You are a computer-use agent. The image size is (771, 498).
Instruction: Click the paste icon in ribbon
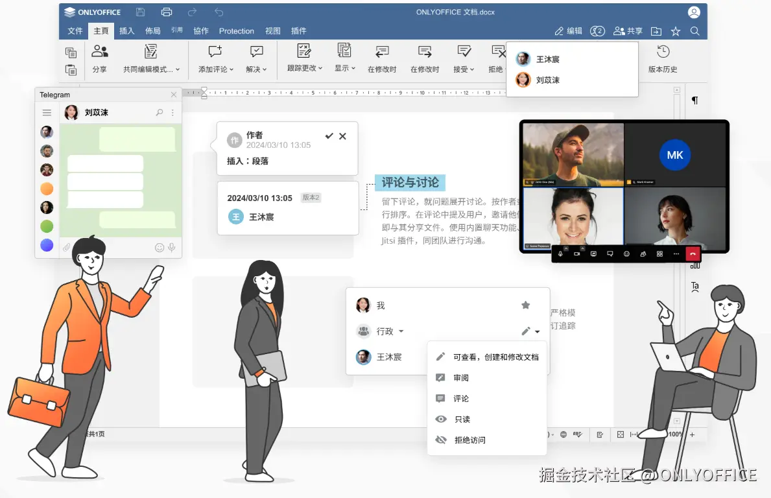tap(71, 70)
